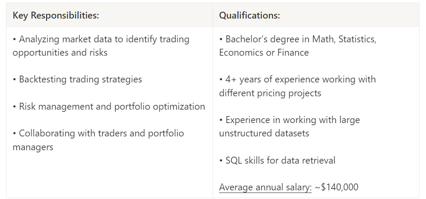
Task: Click the "~$140,000" salary figure
Action: [337, 187]
